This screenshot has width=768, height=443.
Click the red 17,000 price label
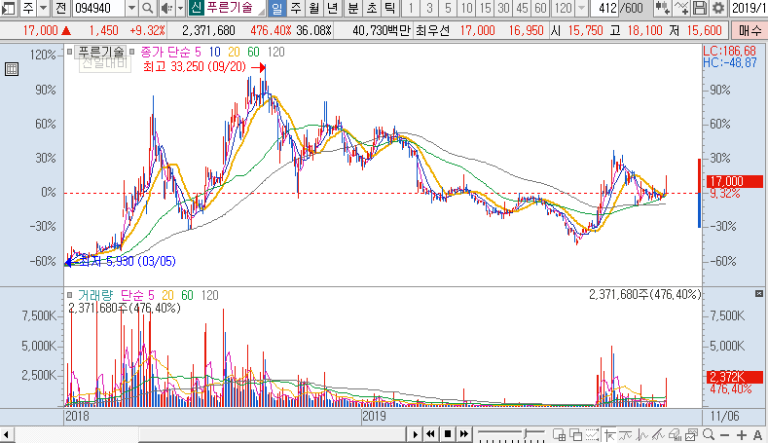[735, 181]
